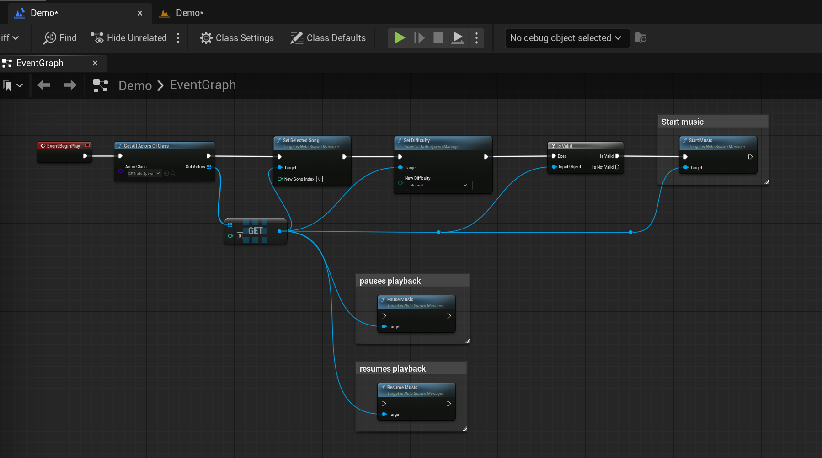
Task: Click Target pin on Set Selected Song
Action: pos(280,167)
